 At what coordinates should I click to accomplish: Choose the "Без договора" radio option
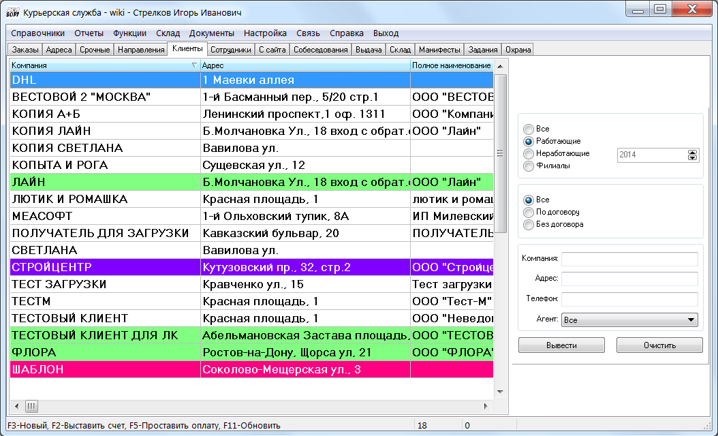pos(529,225)
